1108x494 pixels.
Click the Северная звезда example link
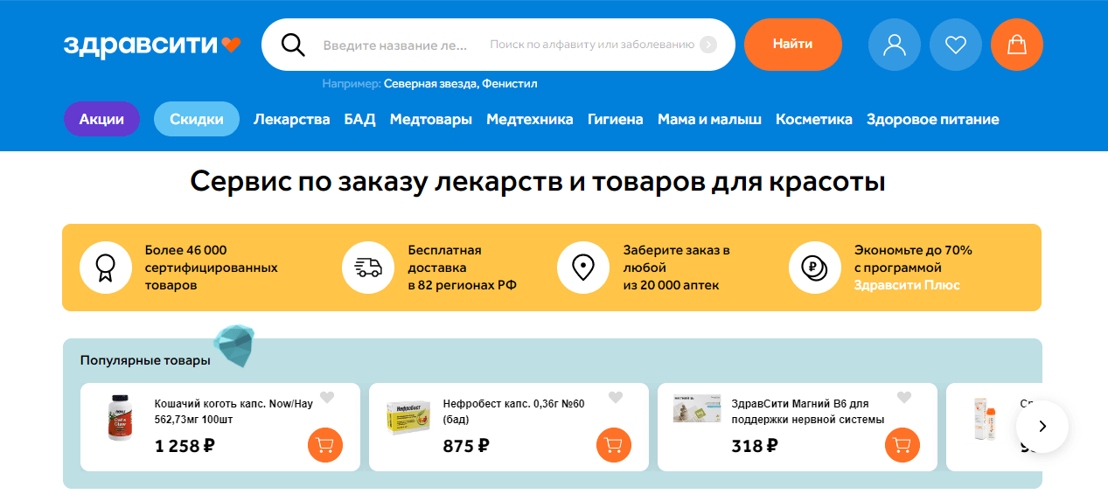point(430,84)
